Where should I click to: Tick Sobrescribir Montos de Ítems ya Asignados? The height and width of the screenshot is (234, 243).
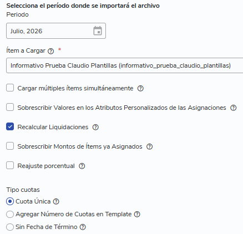(10, 146)
